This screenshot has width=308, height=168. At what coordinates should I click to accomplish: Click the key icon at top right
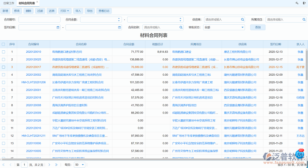[297, 3]
